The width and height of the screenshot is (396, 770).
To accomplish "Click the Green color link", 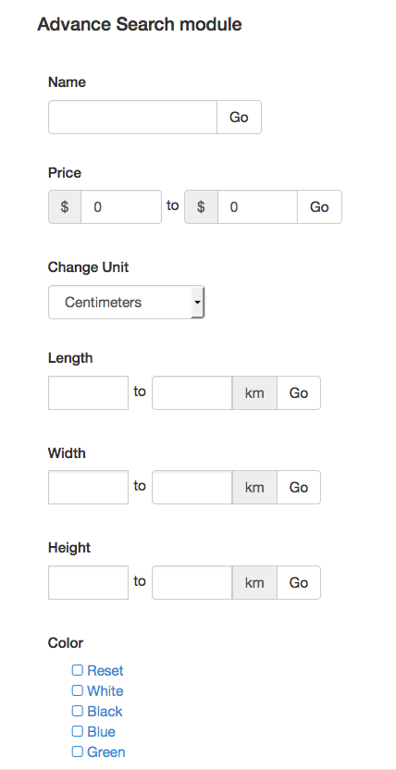I will (x=106, y=751).
